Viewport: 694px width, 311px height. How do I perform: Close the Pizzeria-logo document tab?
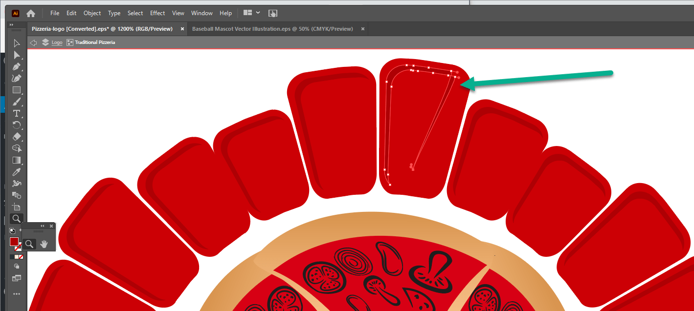[x=182, y=29]
